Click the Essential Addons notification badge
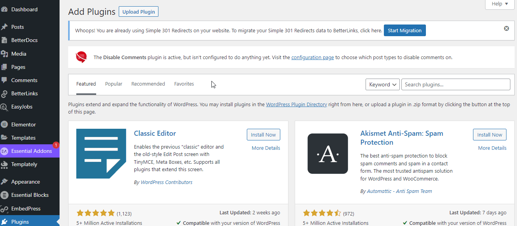 tap(56, 145)
